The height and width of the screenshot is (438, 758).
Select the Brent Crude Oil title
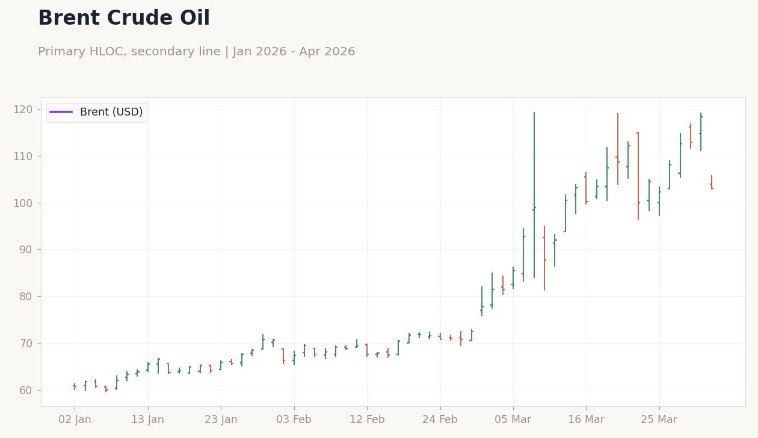click(x=123, y=17)
